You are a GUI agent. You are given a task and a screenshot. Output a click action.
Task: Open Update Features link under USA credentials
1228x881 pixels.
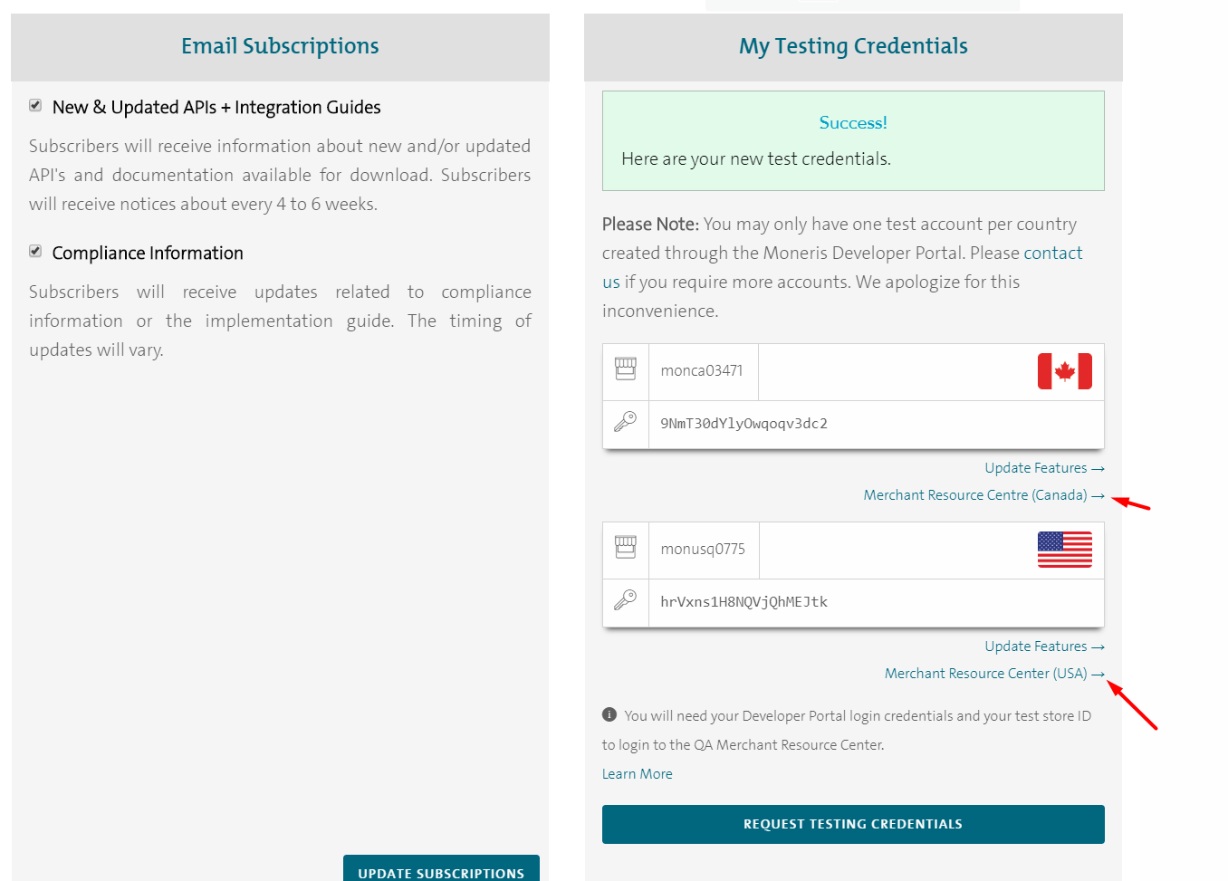tap(1044, 646)
